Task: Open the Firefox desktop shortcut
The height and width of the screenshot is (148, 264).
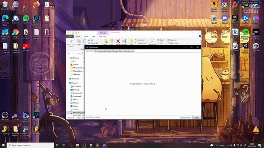Action: [x=36, y=5]
